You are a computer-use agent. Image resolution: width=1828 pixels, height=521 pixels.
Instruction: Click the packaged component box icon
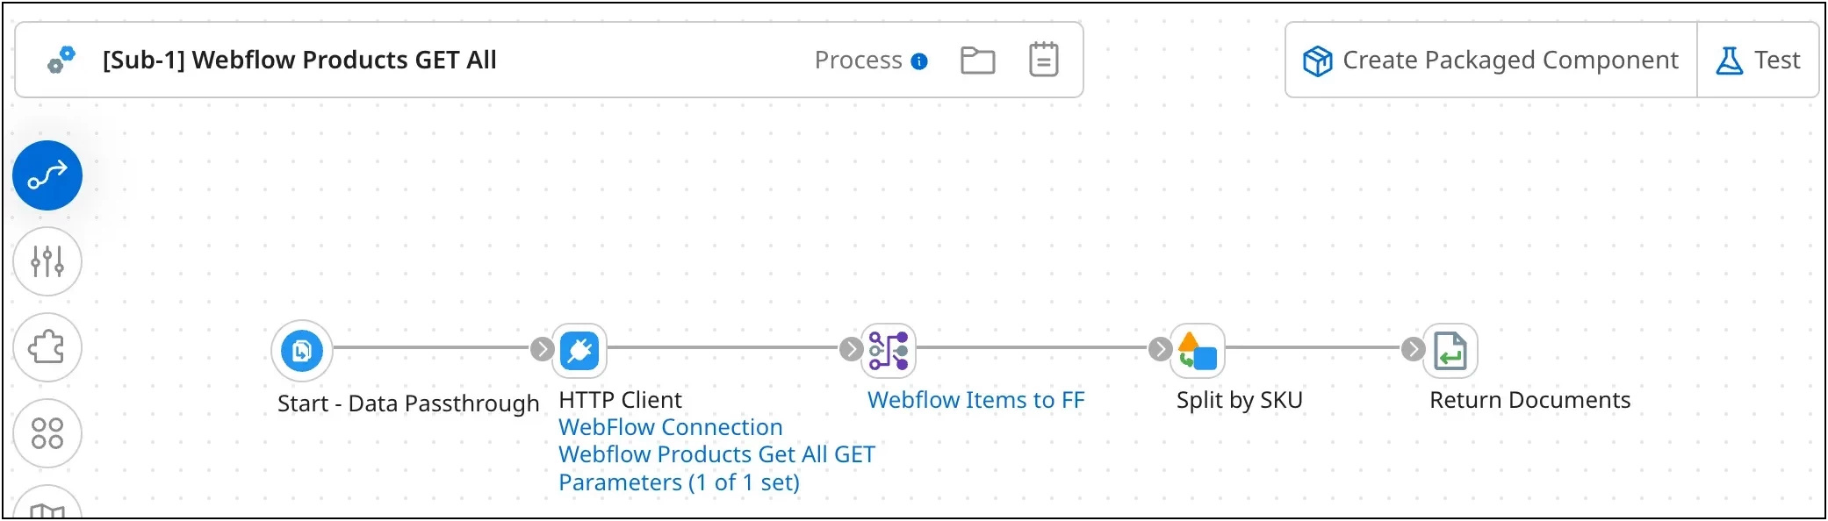1315,60
